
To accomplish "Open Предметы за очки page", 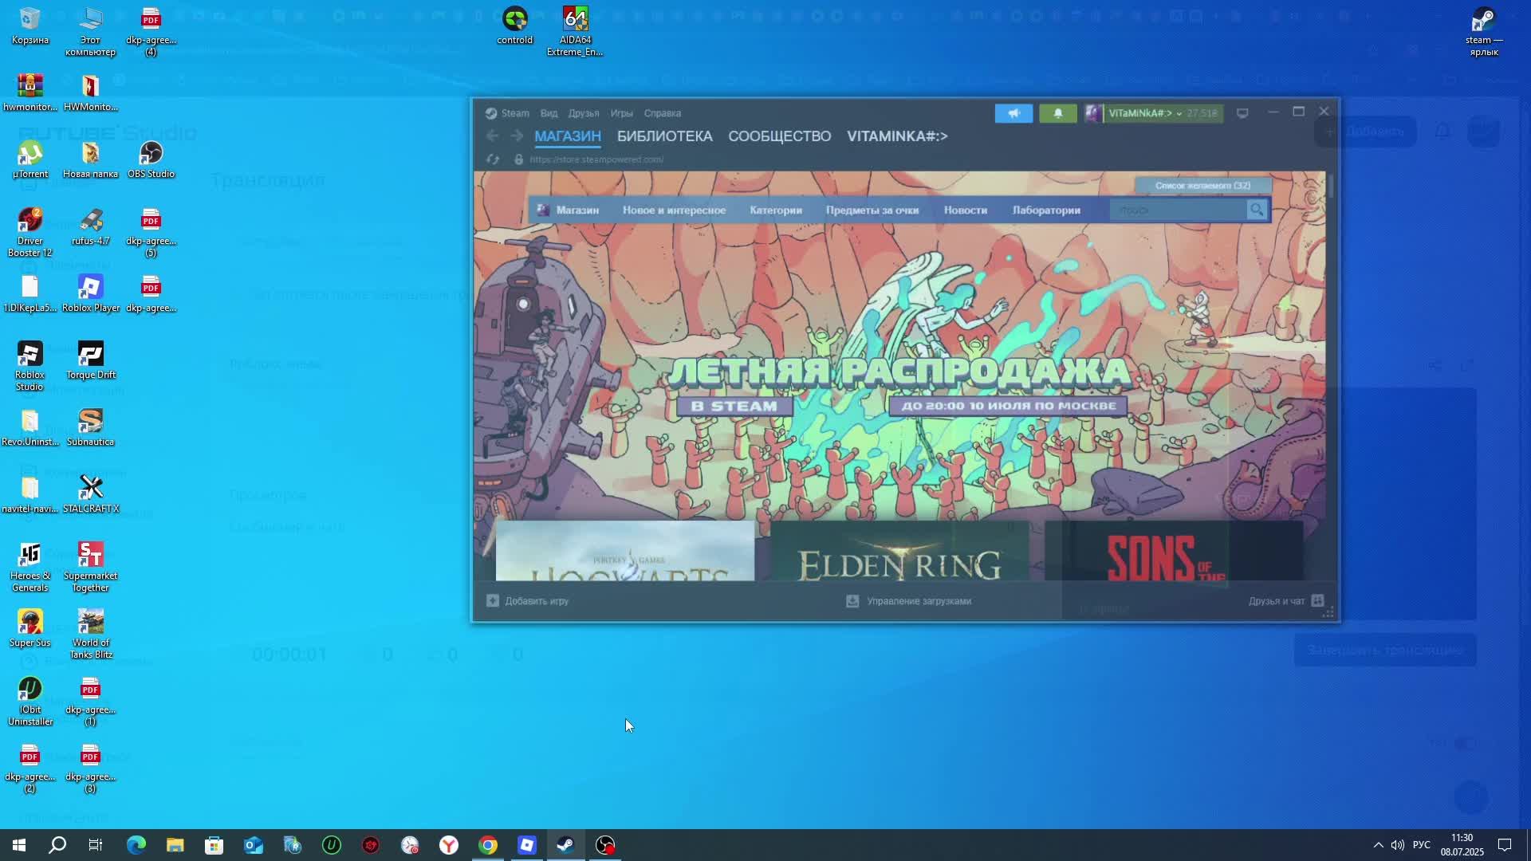I will 872,210.
